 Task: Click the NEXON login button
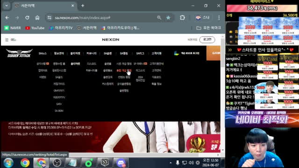pos(207,39)
